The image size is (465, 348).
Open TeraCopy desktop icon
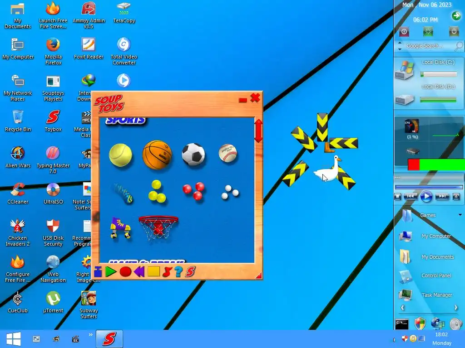[x=124, y=12]
